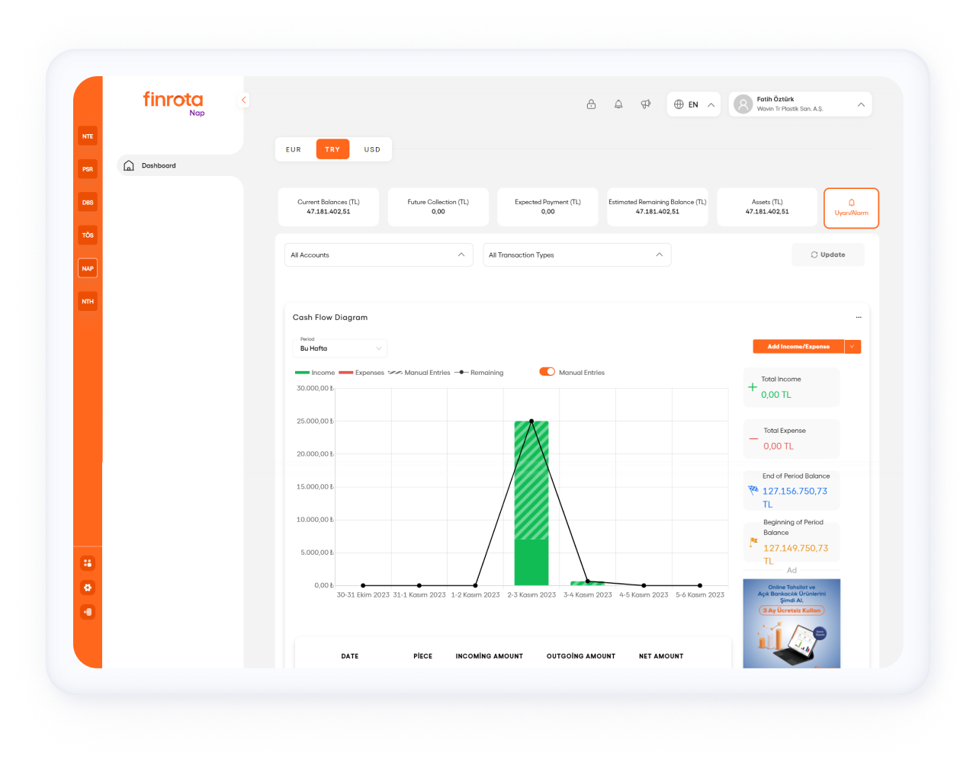
Task: Select the NTE module in the sidebar
Action: (x=88, y=135)
